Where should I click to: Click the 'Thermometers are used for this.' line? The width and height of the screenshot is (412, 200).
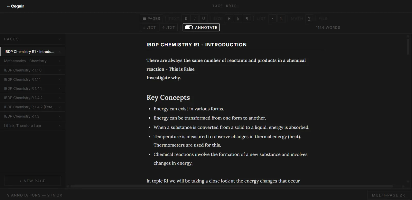187,145
